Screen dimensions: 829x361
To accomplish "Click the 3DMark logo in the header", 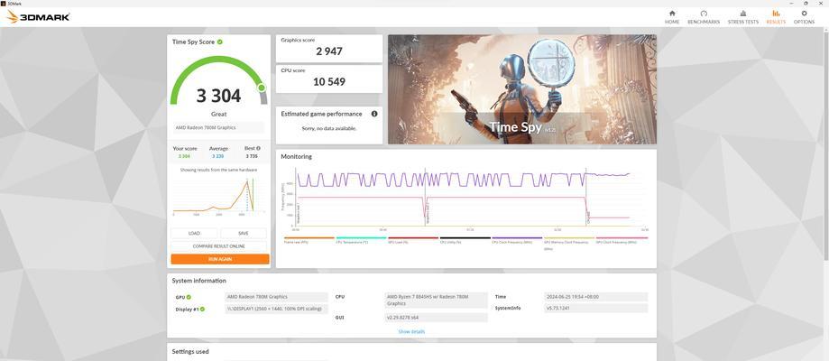I will coord(38,17).
